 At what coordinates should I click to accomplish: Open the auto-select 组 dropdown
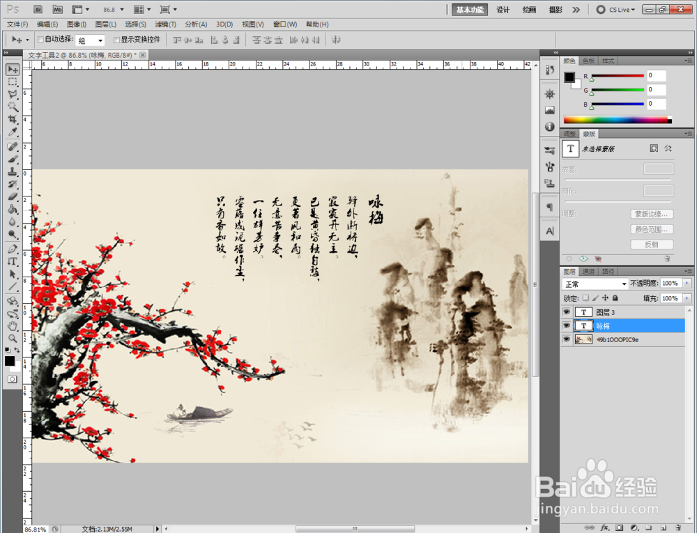tap(90, 40)
